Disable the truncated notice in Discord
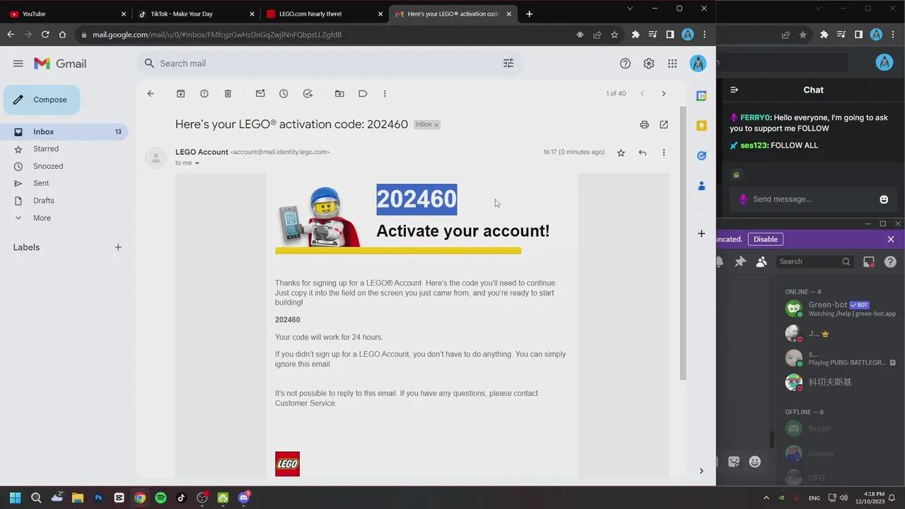The image size is (905, 509). [765, 239]
